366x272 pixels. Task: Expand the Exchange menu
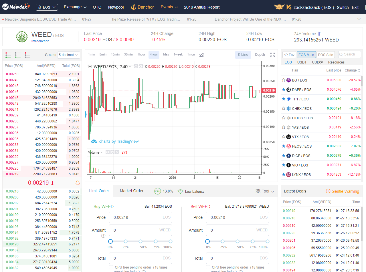point(75,7)
